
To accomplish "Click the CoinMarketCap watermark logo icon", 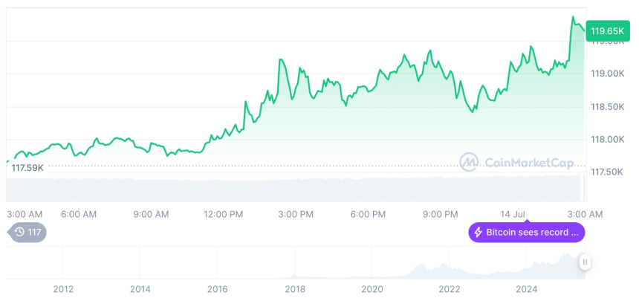I will coord(469,162).
